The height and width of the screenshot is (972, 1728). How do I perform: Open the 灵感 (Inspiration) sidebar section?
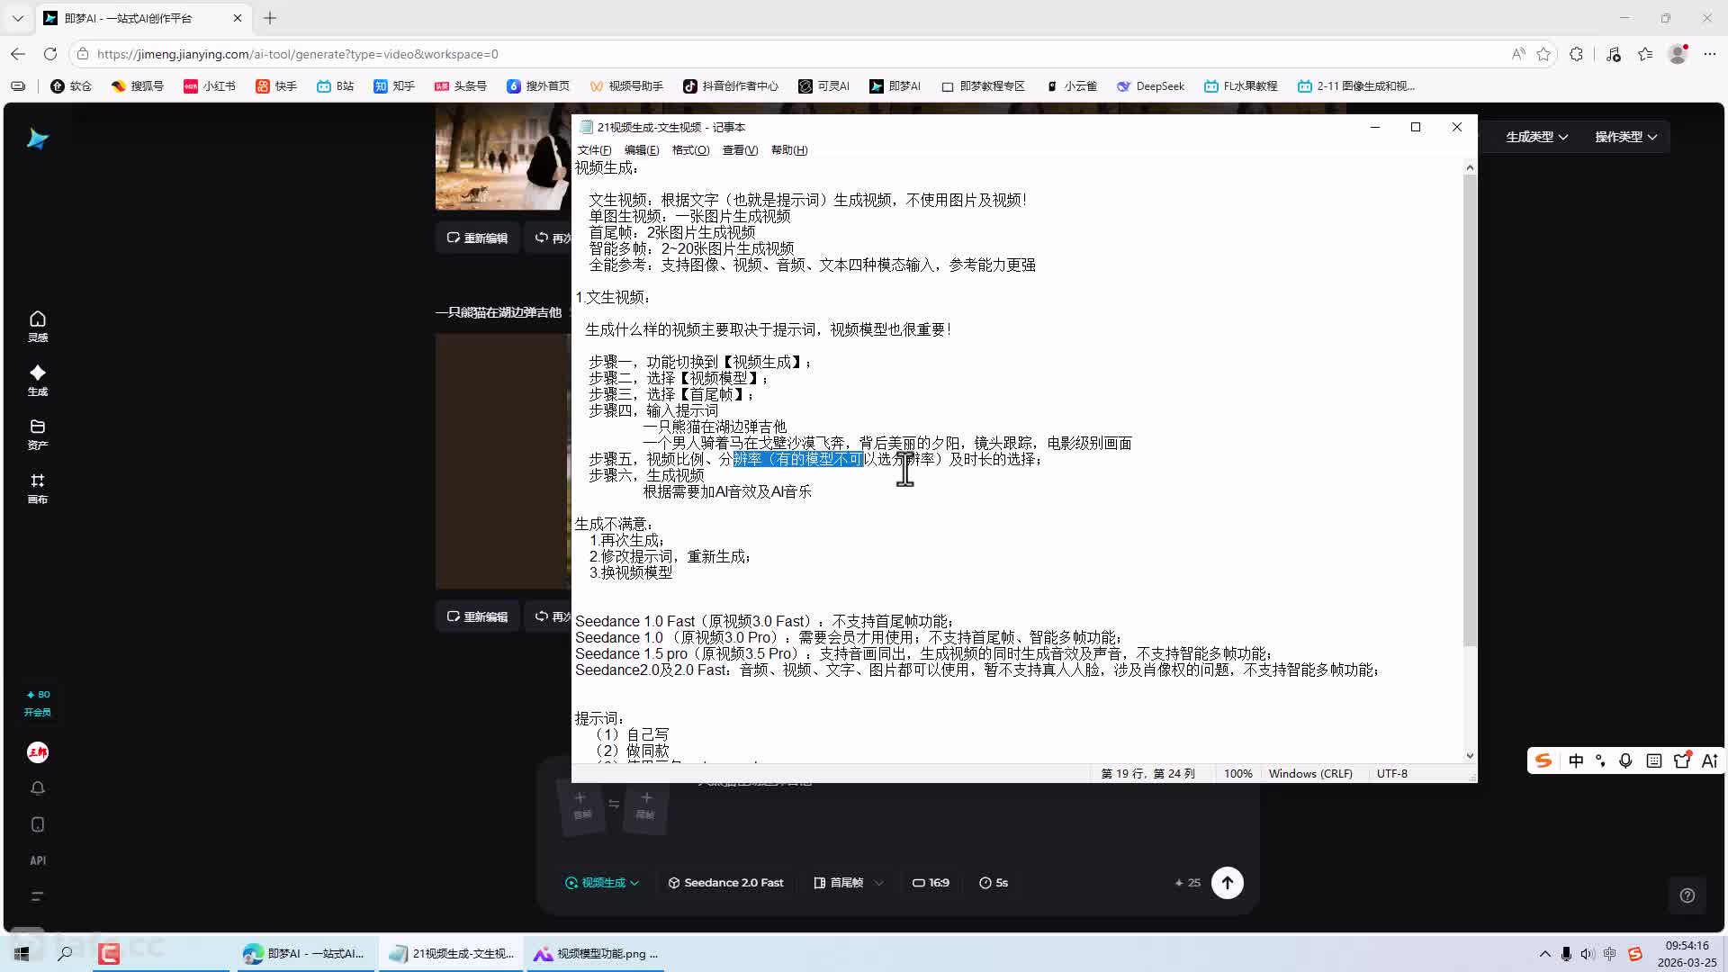(37, 326)
